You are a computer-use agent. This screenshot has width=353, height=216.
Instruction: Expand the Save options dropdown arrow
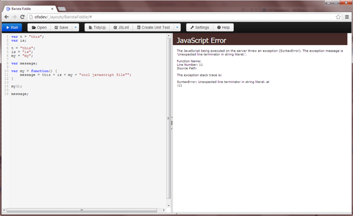(x=76, y=27)
